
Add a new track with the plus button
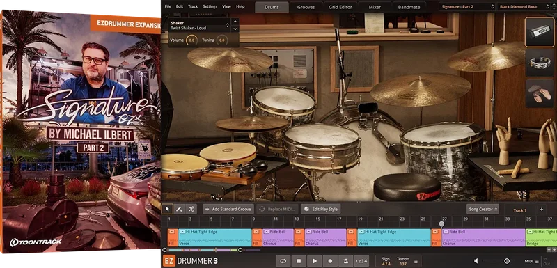tap(542, 210)
